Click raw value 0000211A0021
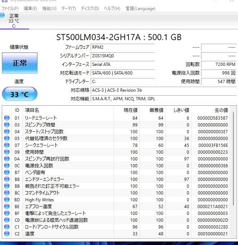The image size is (238, 245). [x=213, y=206]
